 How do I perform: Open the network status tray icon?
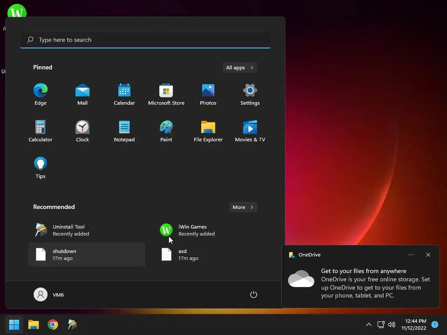[x=381, y=325]
